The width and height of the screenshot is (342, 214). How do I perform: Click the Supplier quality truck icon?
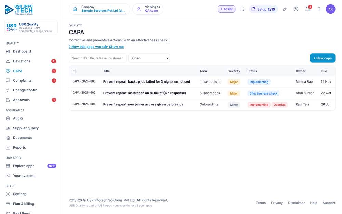pos(8,128)
